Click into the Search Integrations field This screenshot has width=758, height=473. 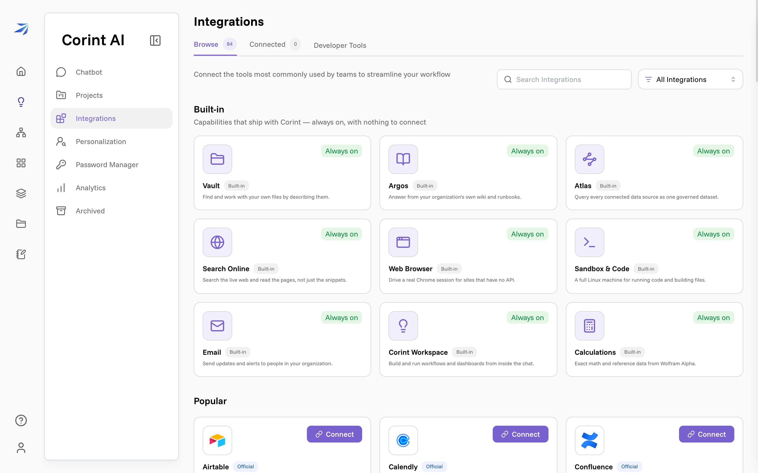pos(564,79)
